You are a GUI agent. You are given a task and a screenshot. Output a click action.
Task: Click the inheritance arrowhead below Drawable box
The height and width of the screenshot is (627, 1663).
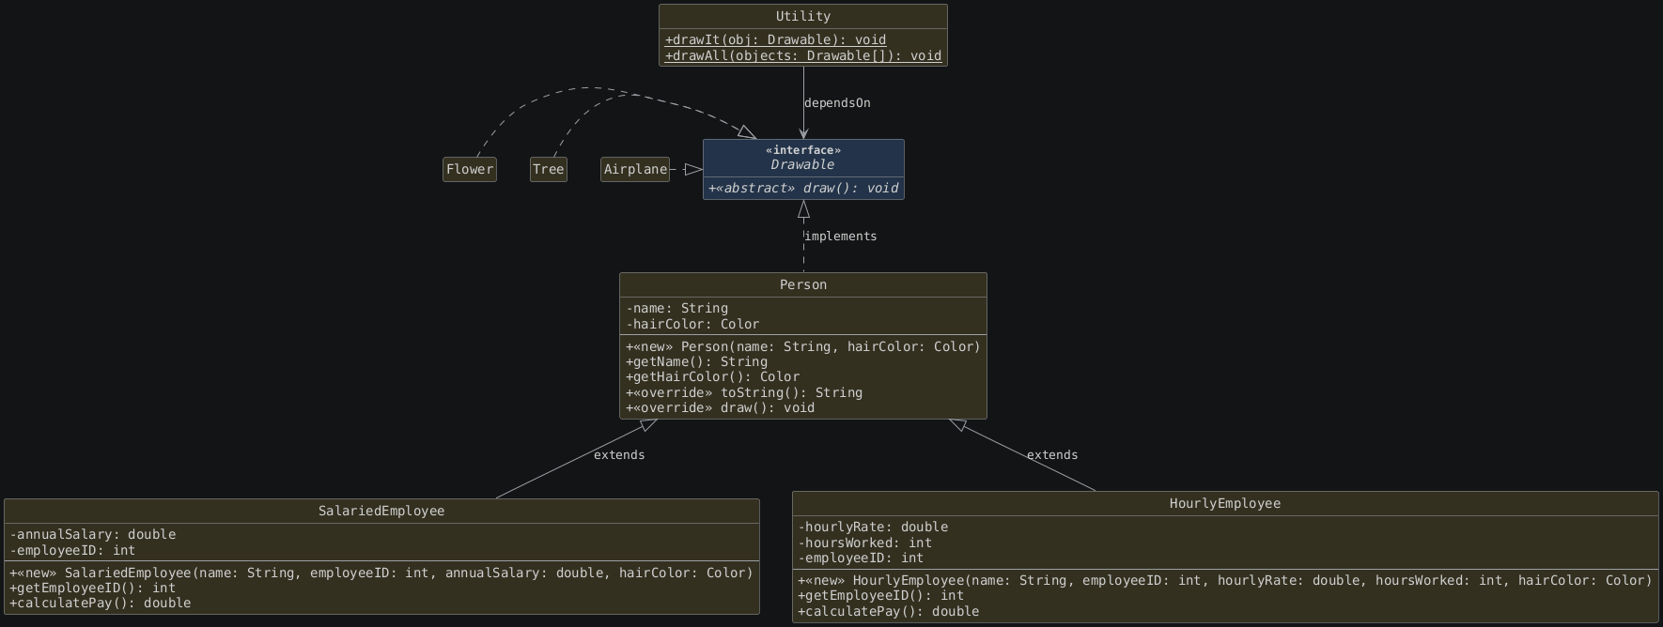click(803, 210)
